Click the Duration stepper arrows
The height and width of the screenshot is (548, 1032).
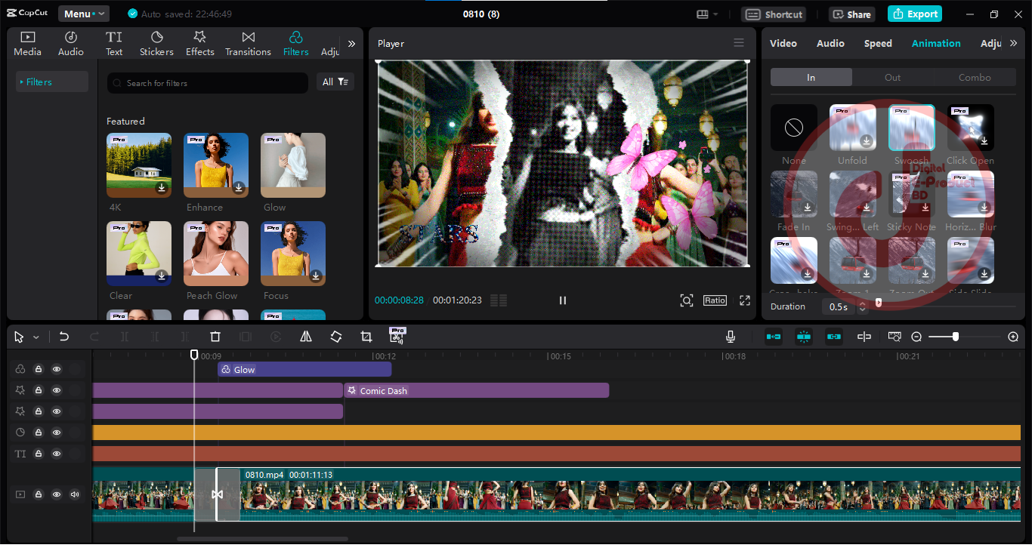(x=862, y=307)
